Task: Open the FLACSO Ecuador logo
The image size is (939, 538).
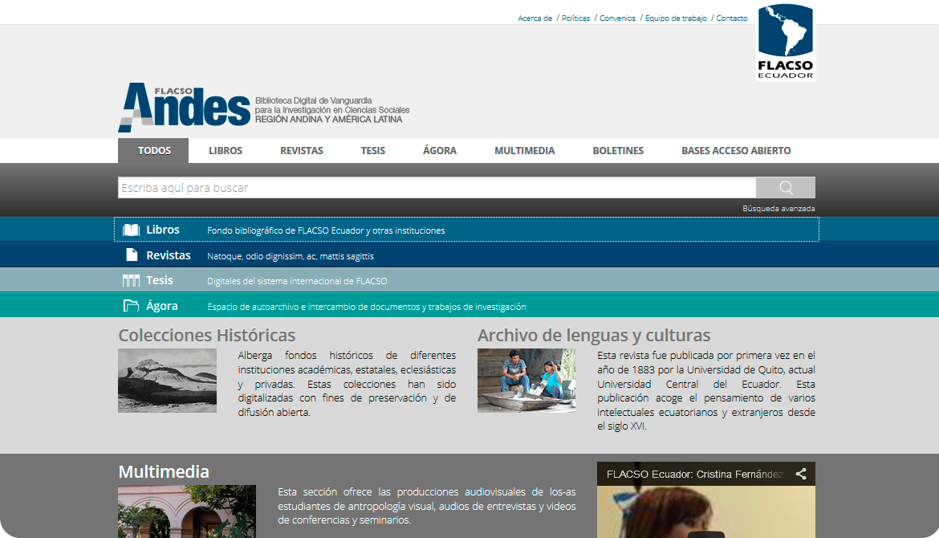Action: pyautogui.click(x=785, y=42)
